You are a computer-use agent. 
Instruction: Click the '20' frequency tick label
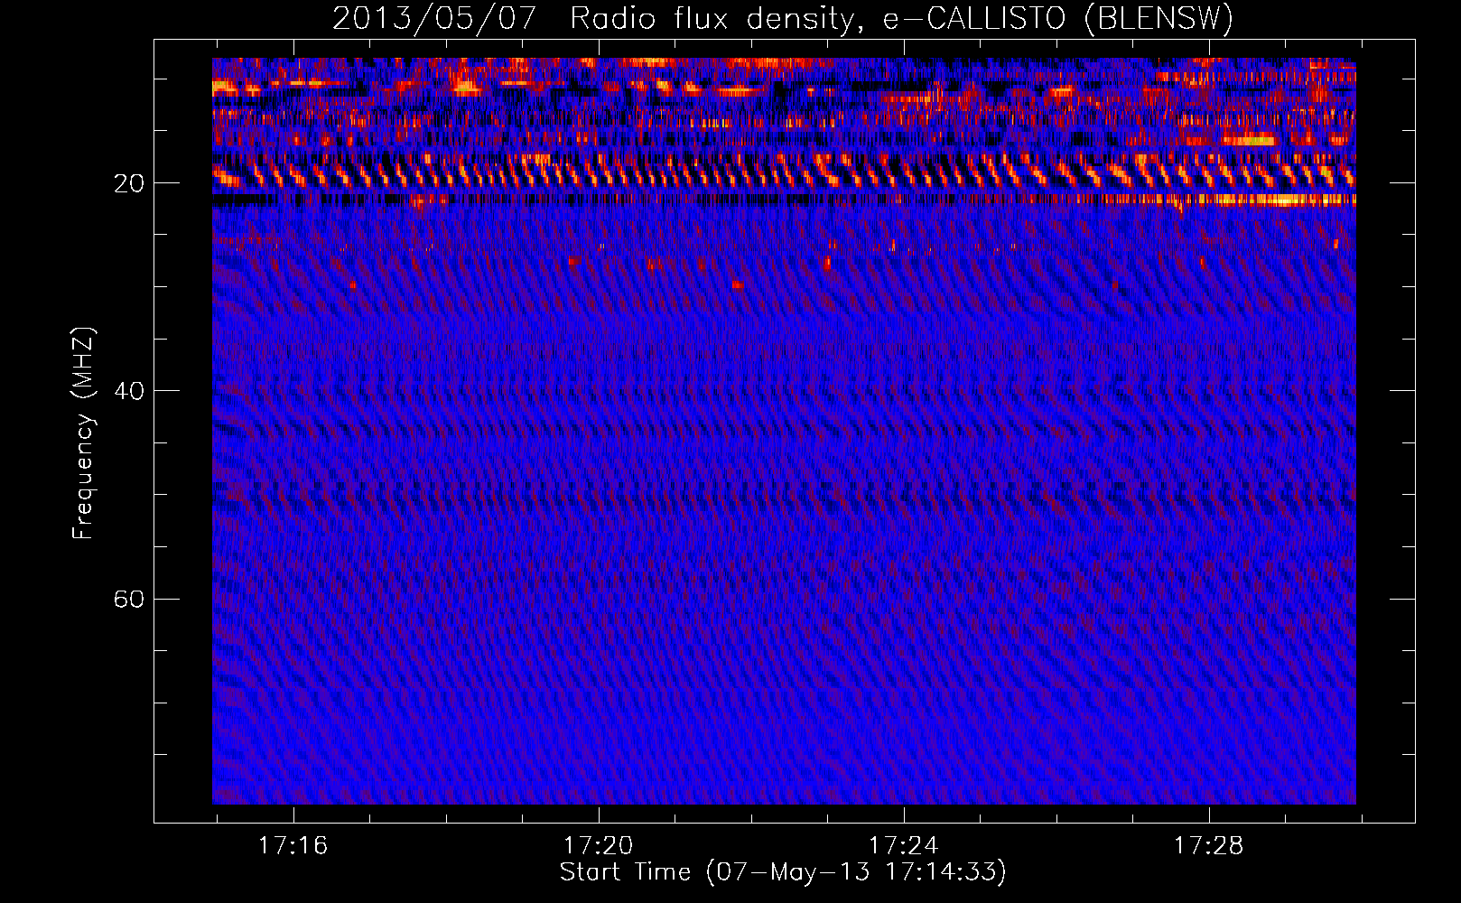[129, 184]
